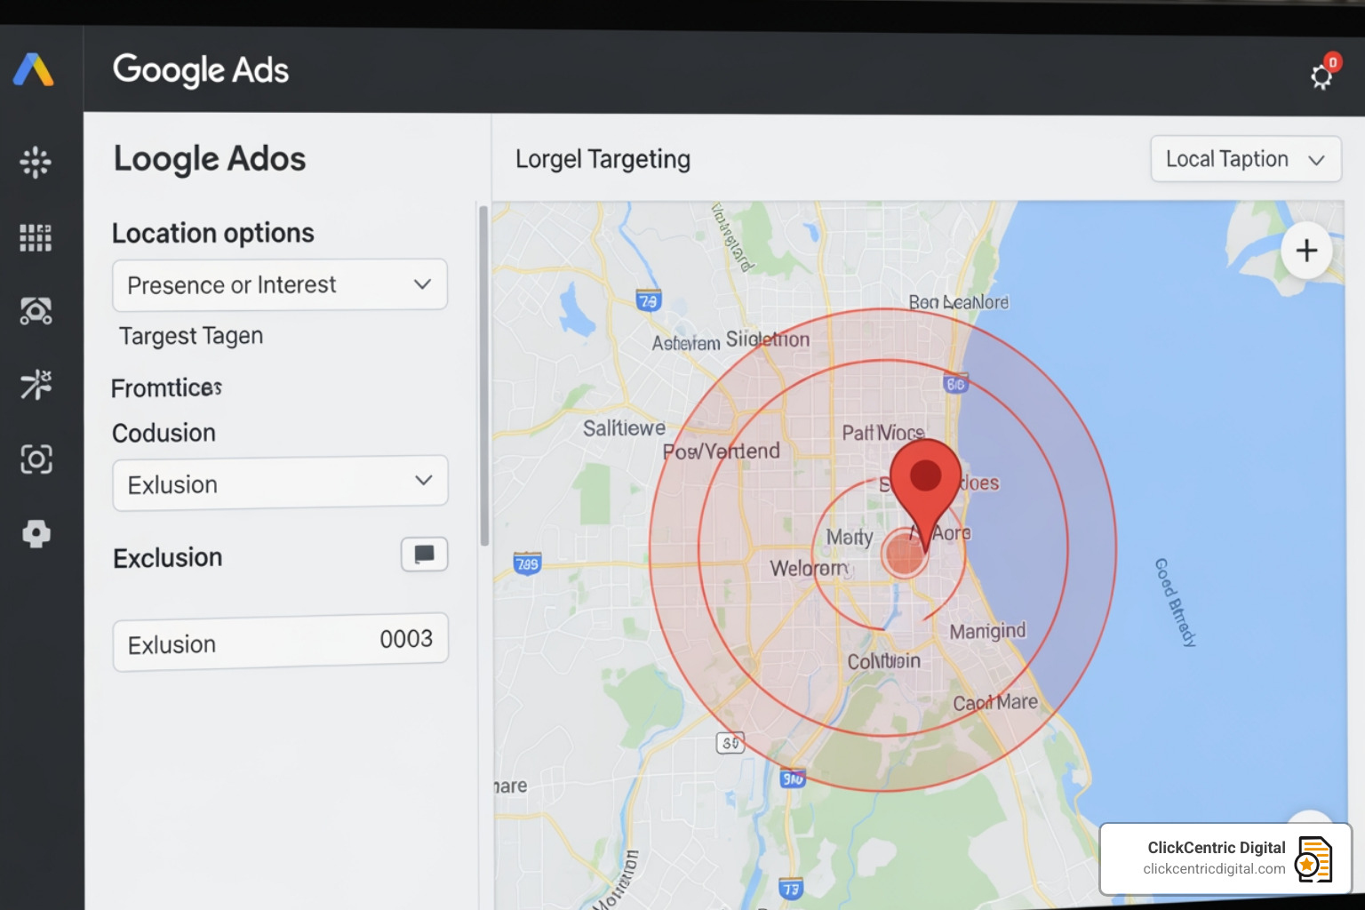1365x910 pixels.
Task: Click the comment icon beside Exclusion
Action: click(424, 555)
